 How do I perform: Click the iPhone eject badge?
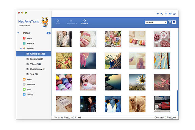coord(48,33)
